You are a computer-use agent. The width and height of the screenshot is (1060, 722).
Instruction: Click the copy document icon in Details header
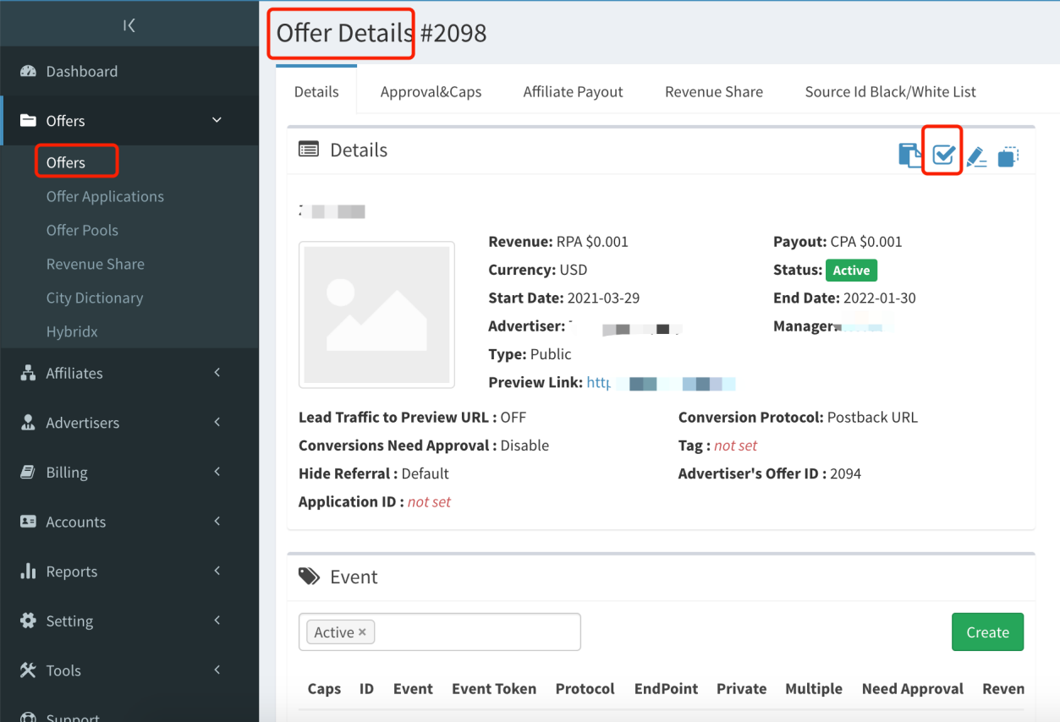point(910,155)
